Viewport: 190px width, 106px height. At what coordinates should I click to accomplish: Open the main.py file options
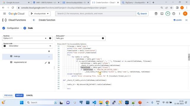pos(49,57)
